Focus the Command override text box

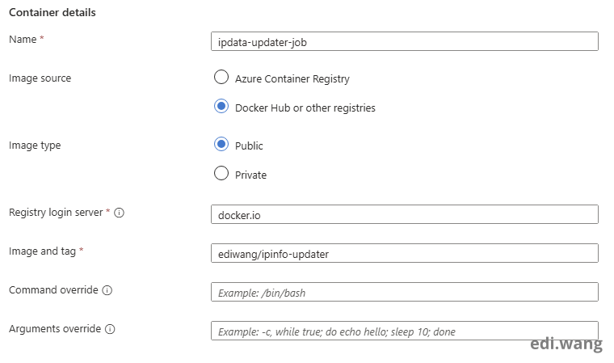point(403,292)
